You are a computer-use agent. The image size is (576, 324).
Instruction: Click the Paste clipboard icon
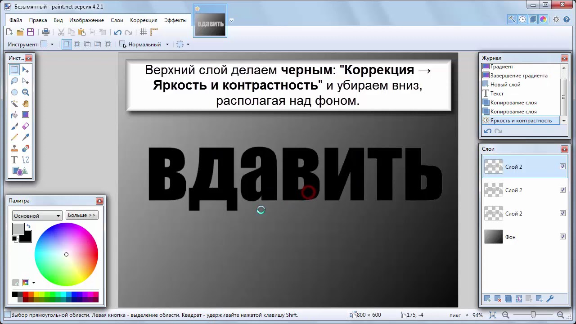(81, 32)
